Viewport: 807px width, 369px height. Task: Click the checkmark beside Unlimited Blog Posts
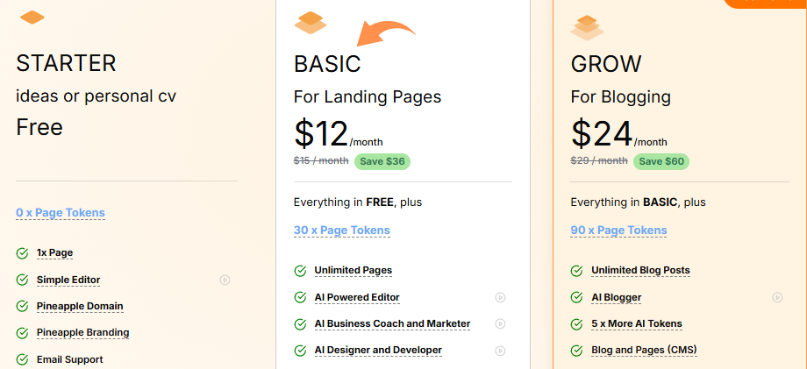pos(577,271)
